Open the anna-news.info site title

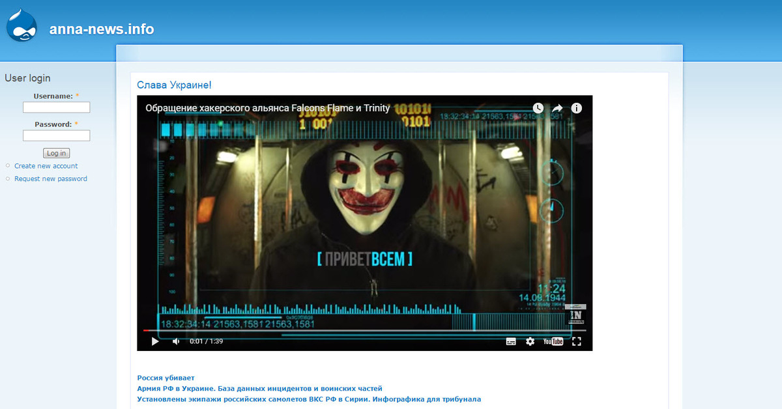pyautogui.click(x=102, y=29)
